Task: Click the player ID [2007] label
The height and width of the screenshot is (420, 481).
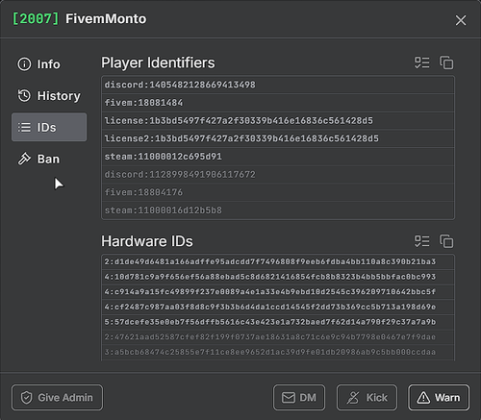Action: click(36, 19)
